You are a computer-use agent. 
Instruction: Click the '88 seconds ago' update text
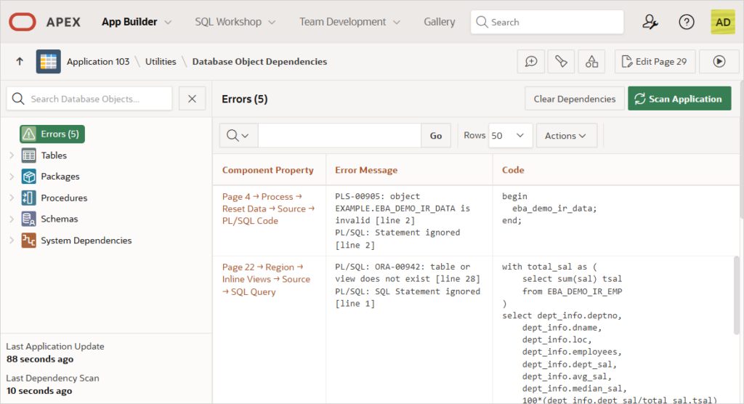click(x=40, y=360)
